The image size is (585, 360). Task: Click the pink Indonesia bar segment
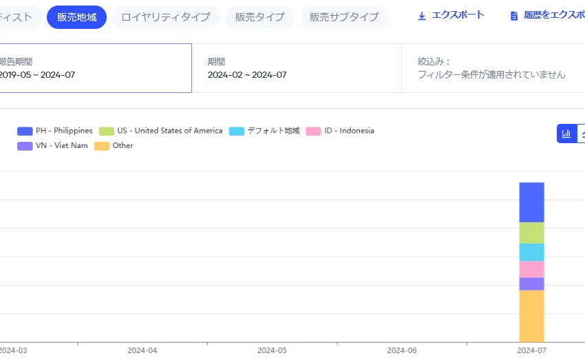[531, 269]
